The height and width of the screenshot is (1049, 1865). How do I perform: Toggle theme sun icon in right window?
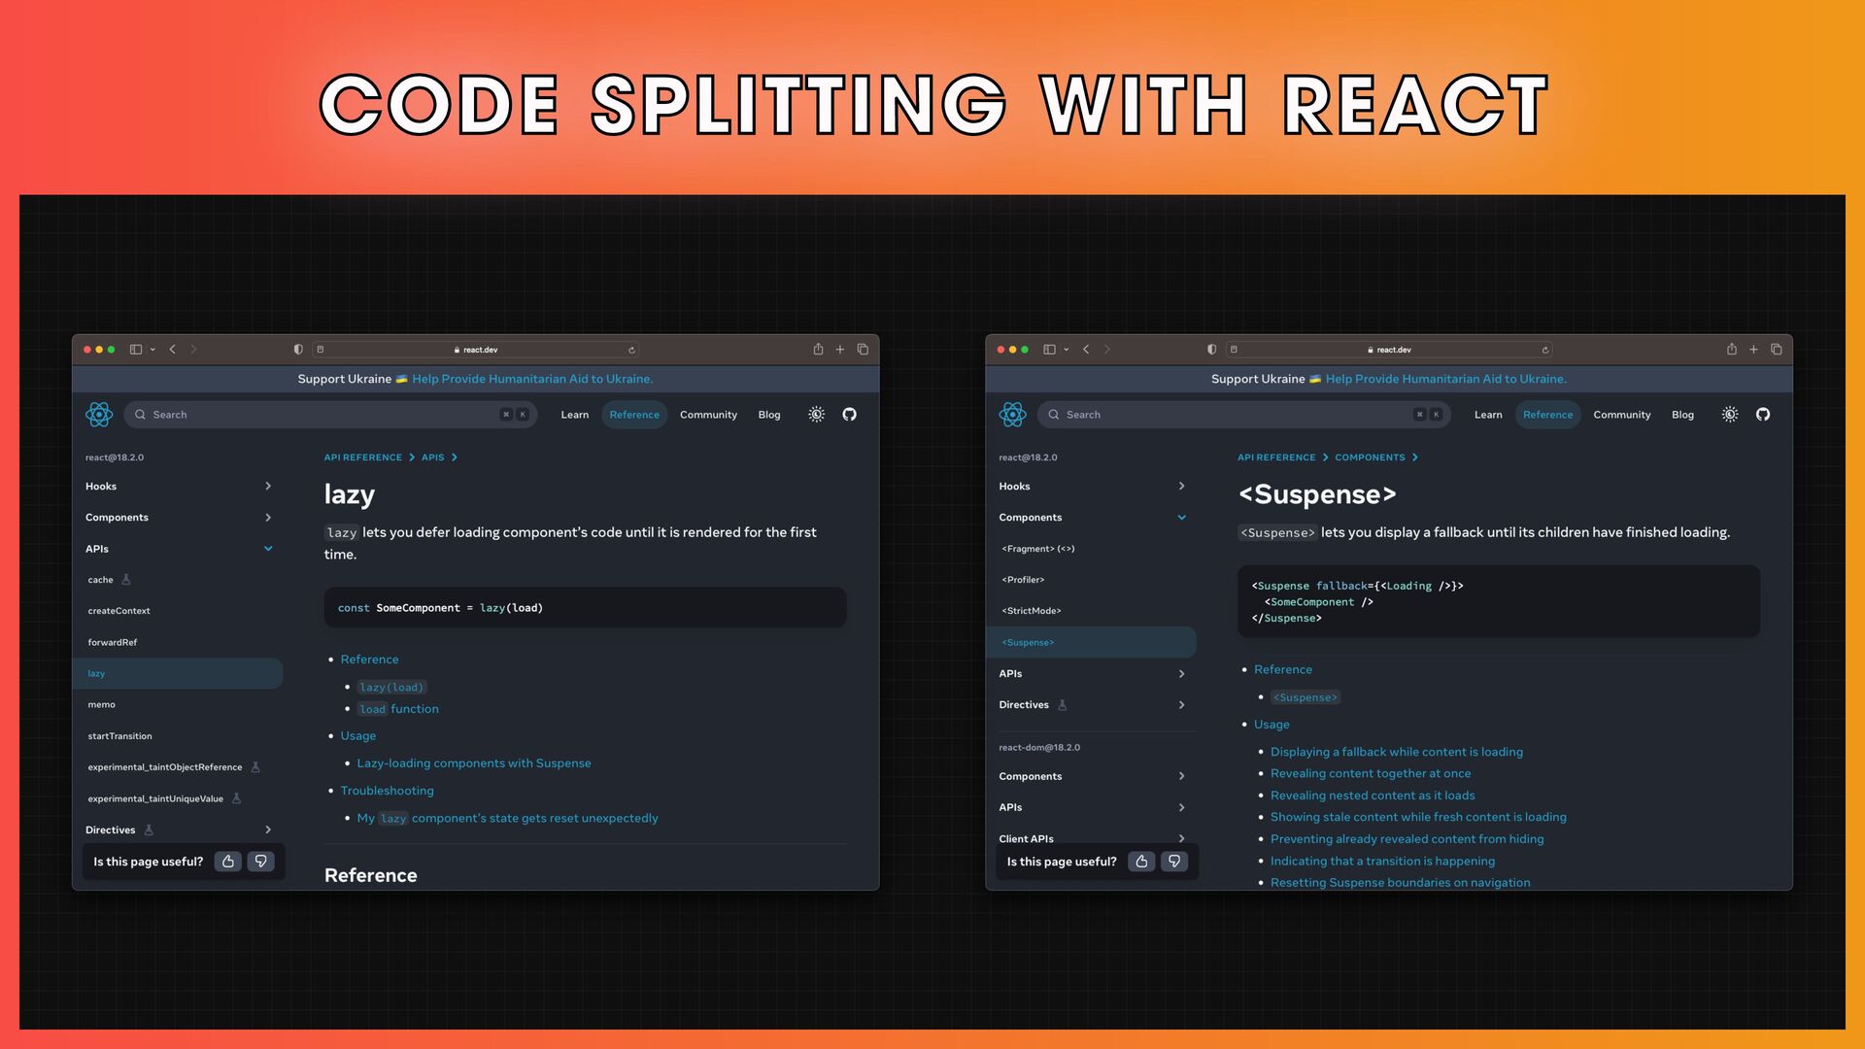click(x=1730, y=415)
